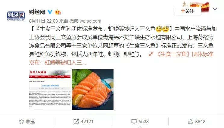Click the 微博 weibo.com source link
This screenshot has height=128, width=224.
pyautogui.click(x=85, y=21)
